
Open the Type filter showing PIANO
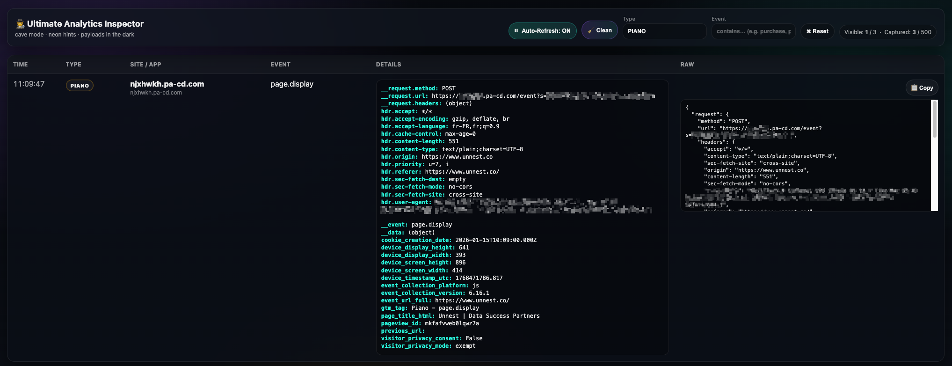(664, 31)
